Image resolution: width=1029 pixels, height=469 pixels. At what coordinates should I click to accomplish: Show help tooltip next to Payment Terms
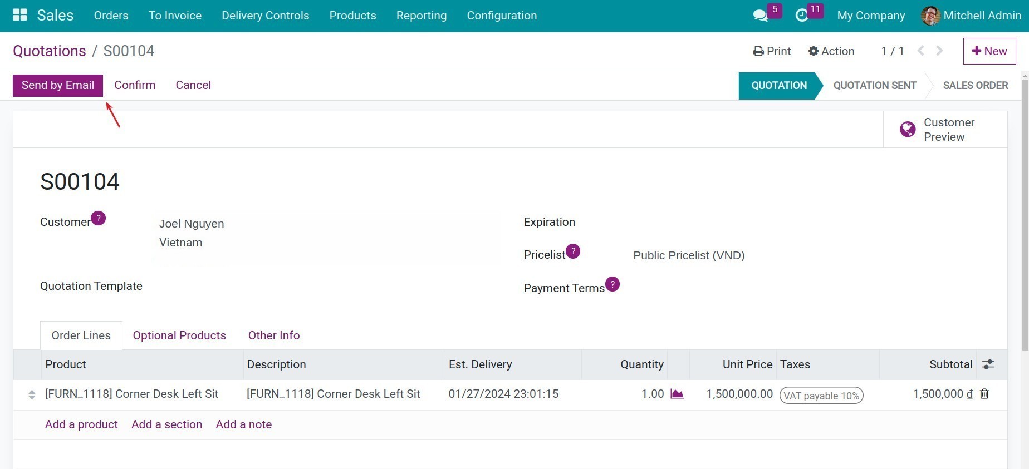[612, 284]
